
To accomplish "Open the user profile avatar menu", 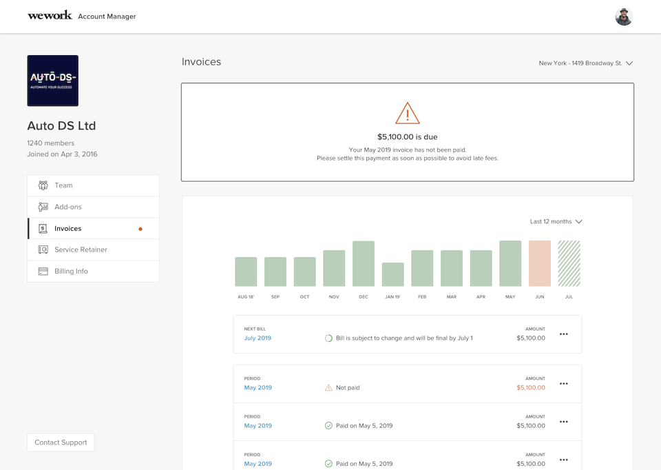I will click(x=624, y=17).
